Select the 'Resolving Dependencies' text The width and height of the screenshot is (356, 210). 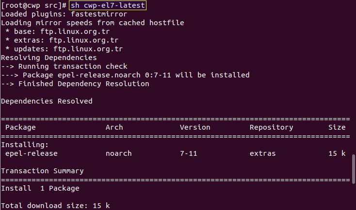(x=49, y=58)
